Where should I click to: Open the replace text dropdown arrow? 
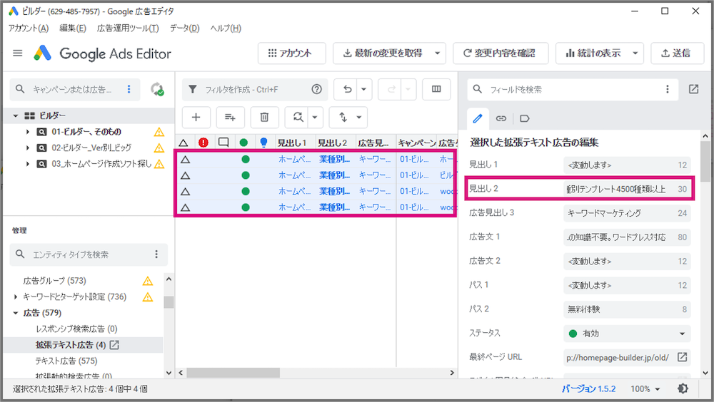(x=315, y=118)
